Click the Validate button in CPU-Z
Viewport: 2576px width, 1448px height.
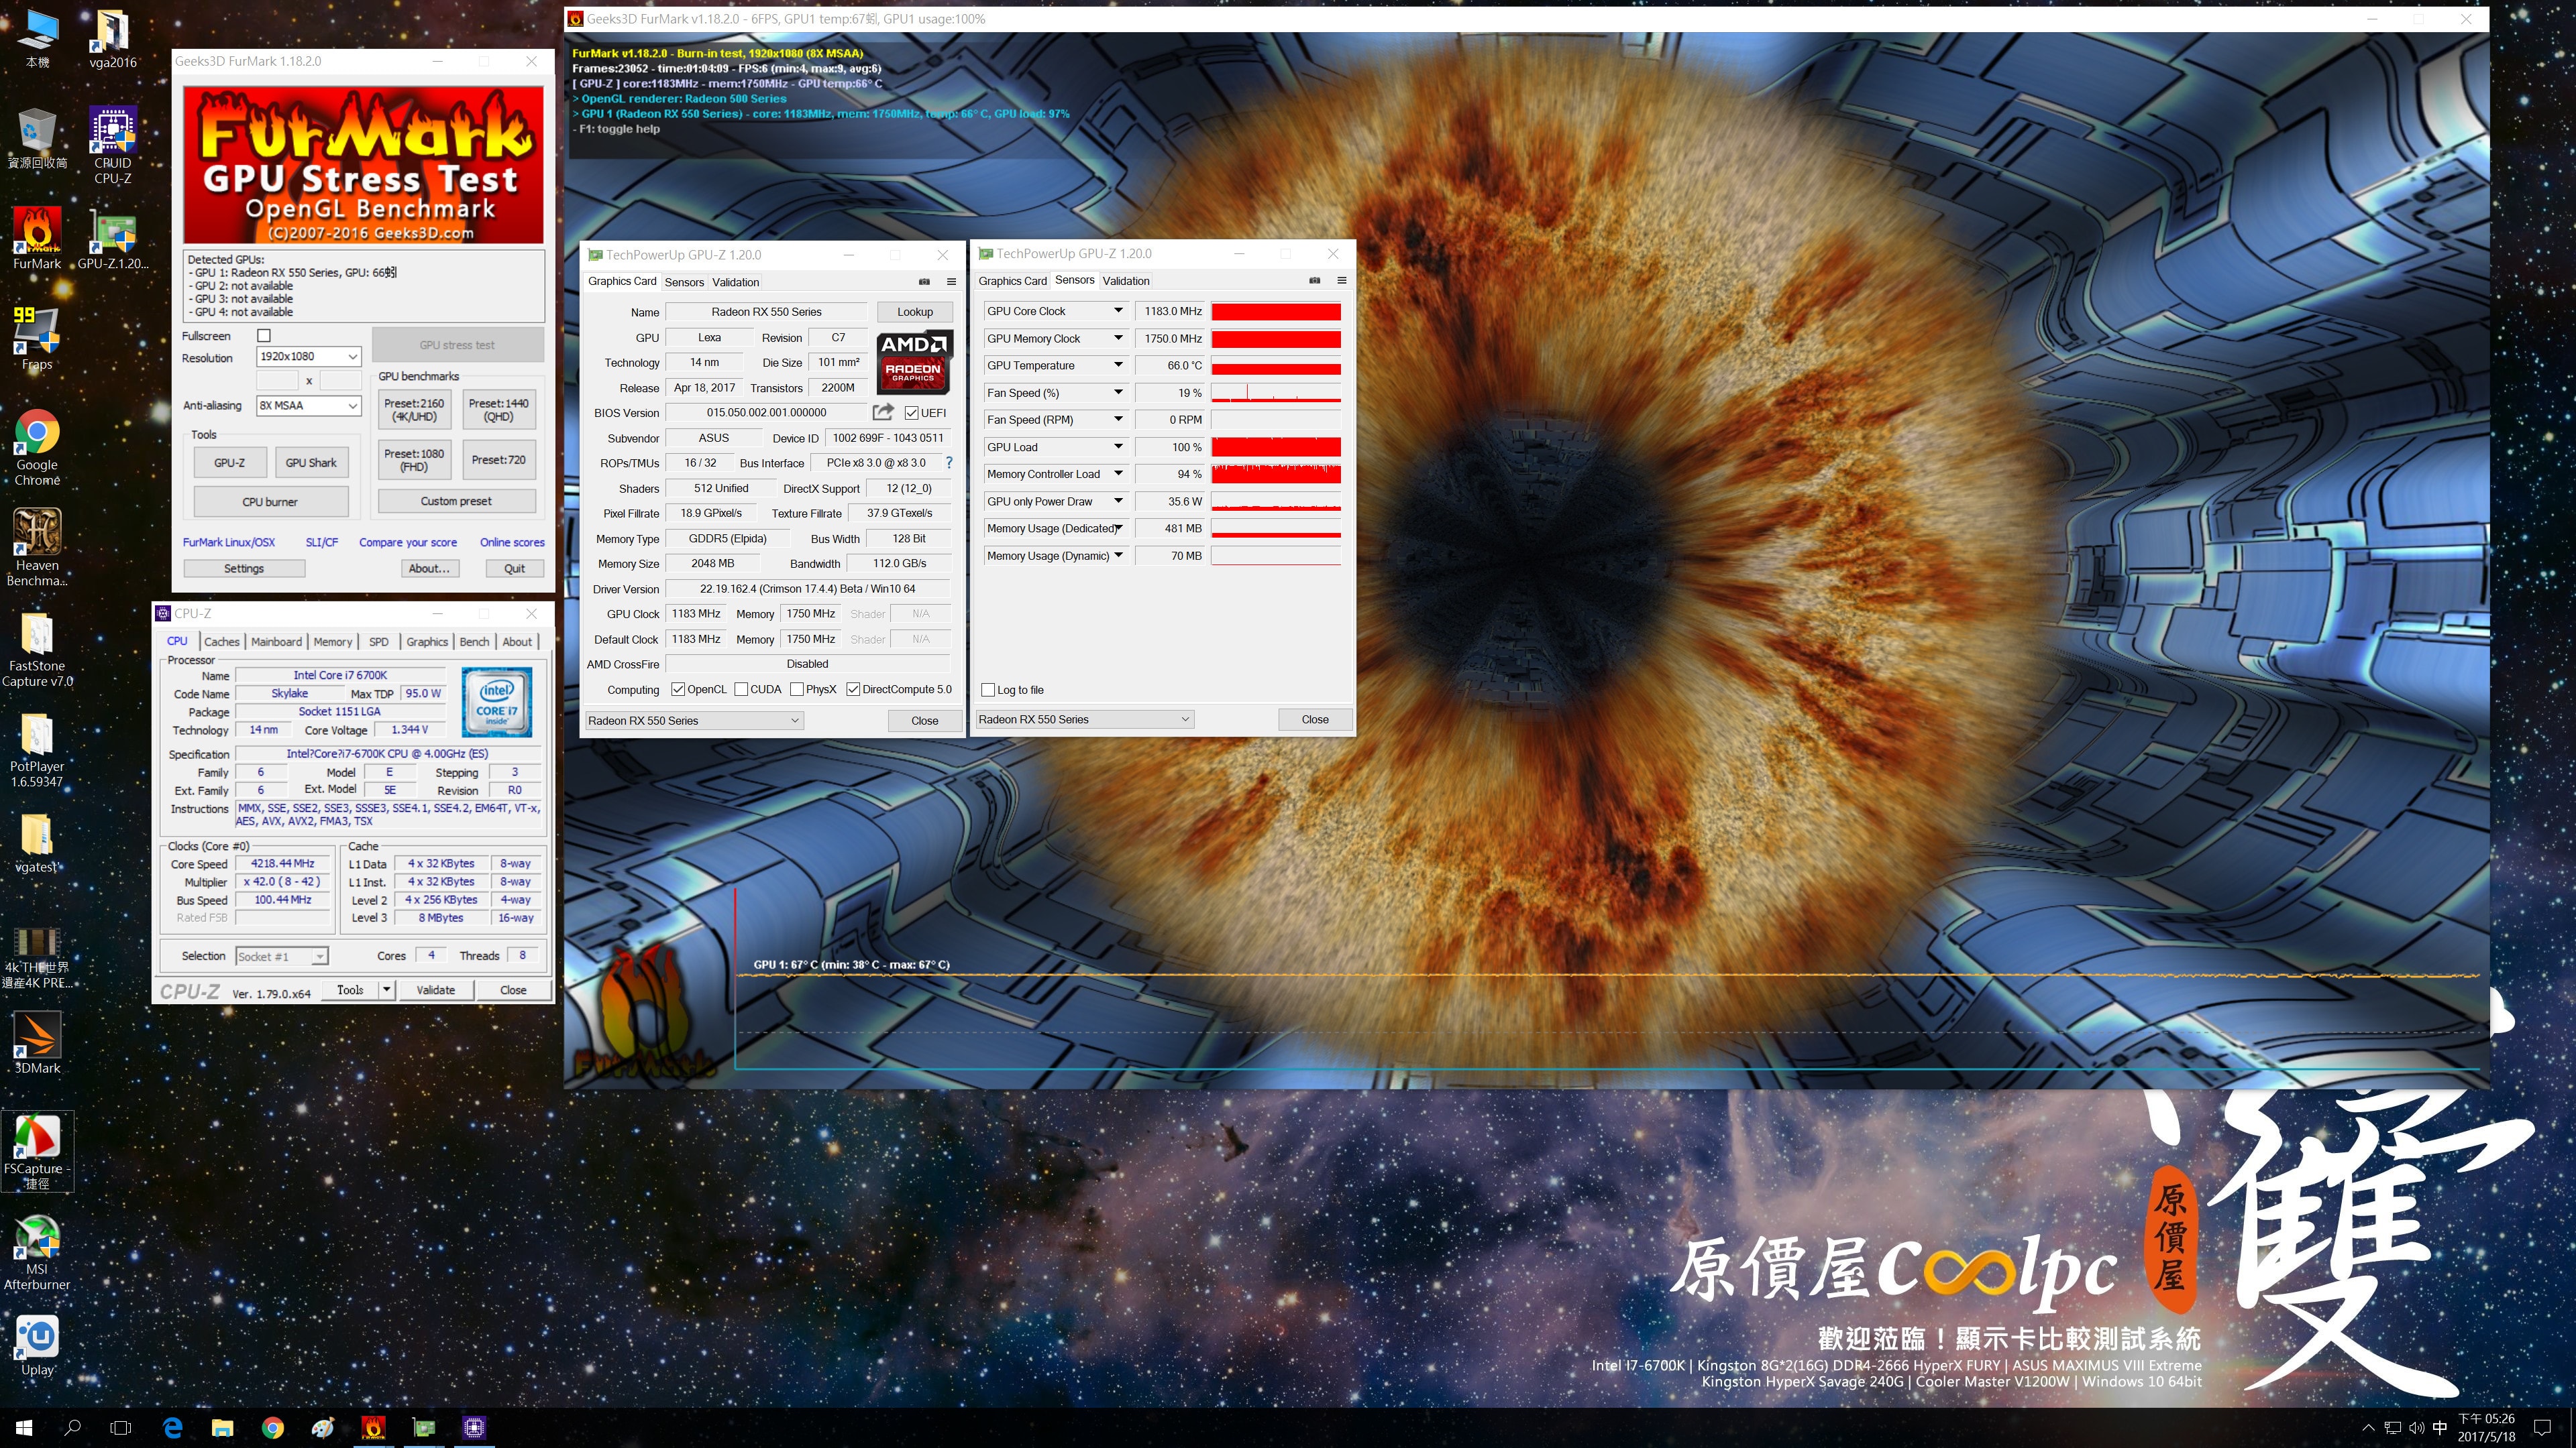click(x=435, y=990)
